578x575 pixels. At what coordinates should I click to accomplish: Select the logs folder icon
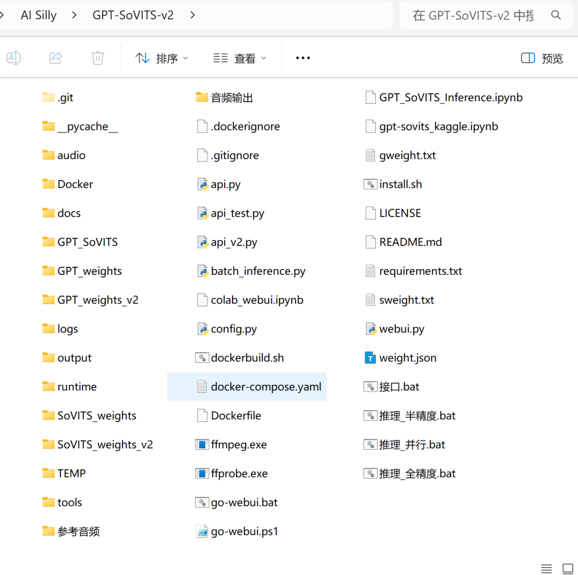tap(49, 329)
